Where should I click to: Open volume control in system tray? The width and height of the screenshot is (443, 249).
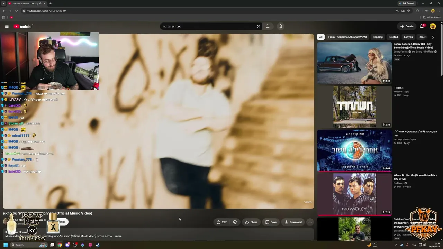pos(425,245)
